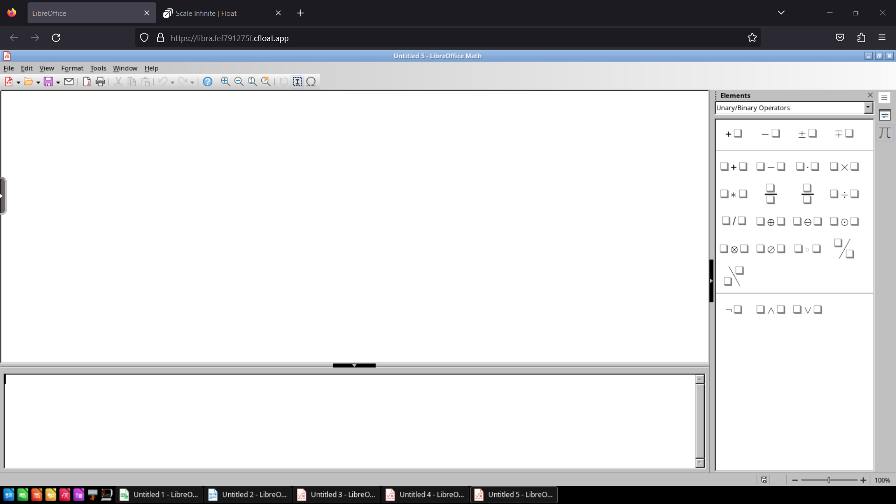Image resolution: width=896 pixels, height=504 pixels.
Task: Expand the Unary/Binary Operators category dropdown
Action: tap(868, 108)
